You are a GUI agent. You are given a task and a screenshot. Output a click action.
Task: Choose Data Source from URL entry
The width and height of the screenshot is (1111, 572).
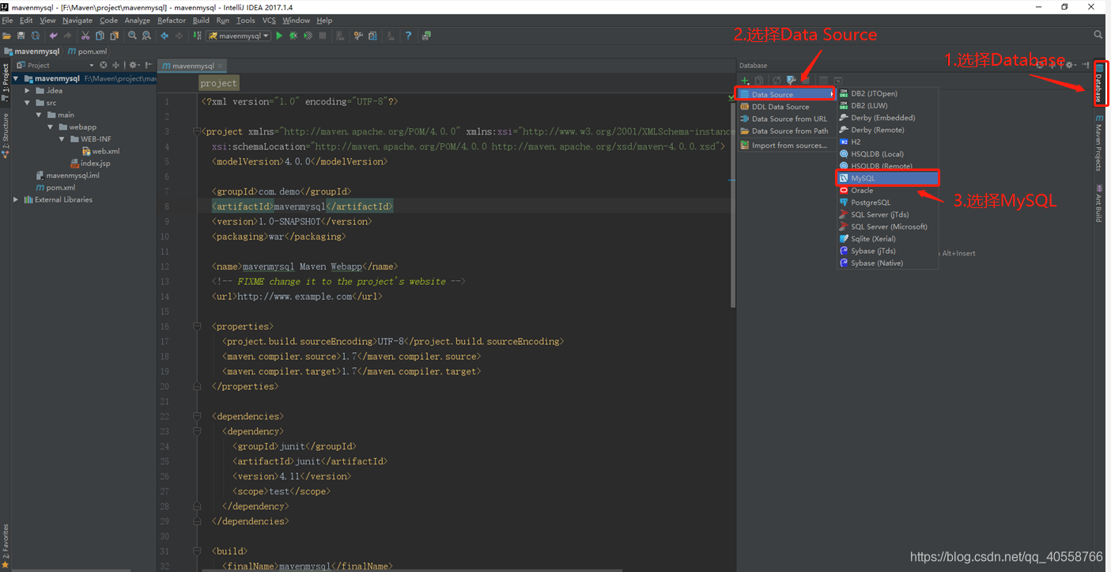[x=785, y=119]
